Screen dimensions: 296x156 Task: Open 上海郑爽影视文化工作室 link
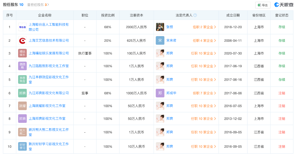coord(47,119)
